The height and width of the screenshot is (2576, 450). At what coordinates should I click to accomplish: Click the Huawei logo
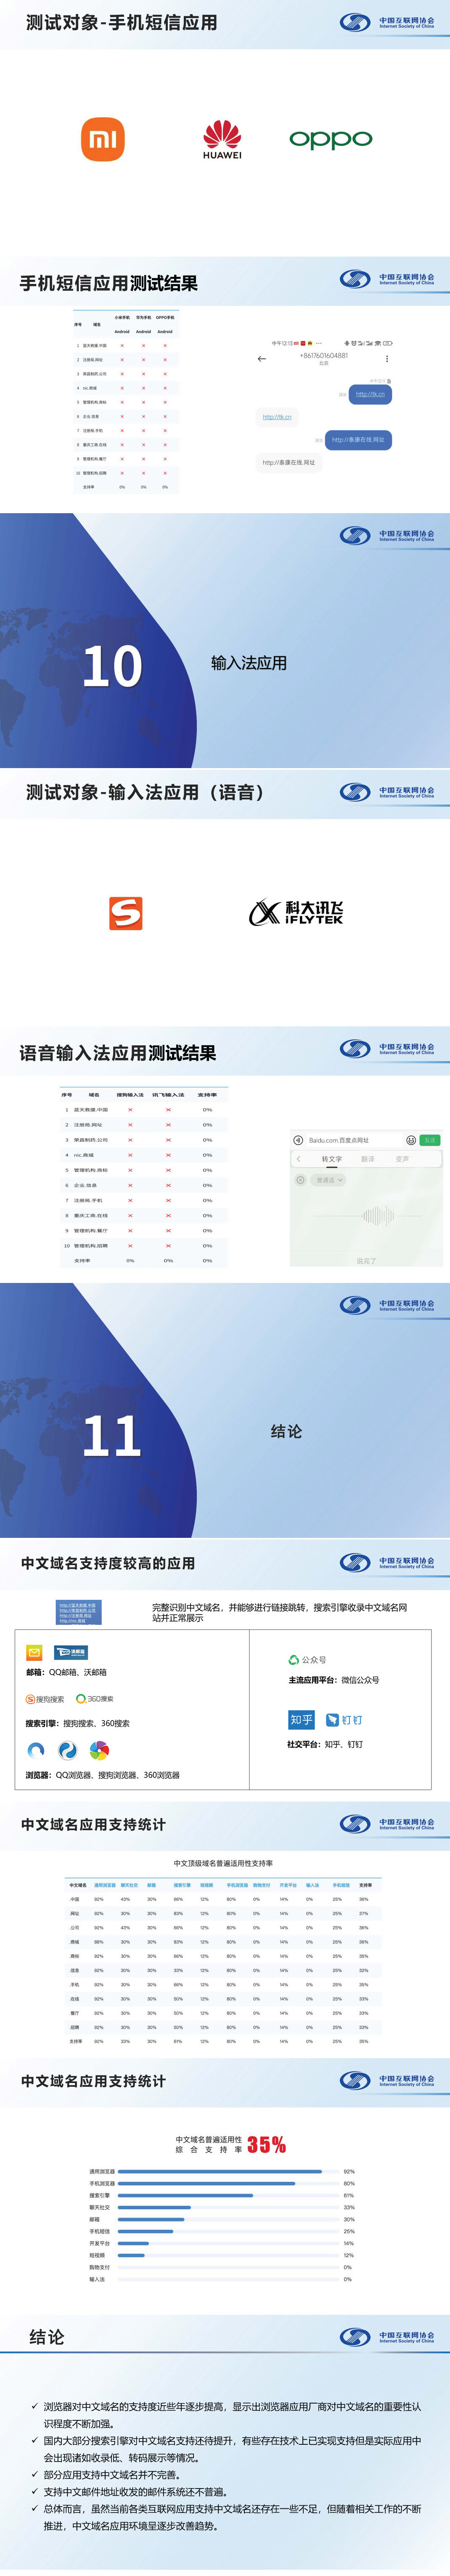pyautogui.click(x=222, y=139)
